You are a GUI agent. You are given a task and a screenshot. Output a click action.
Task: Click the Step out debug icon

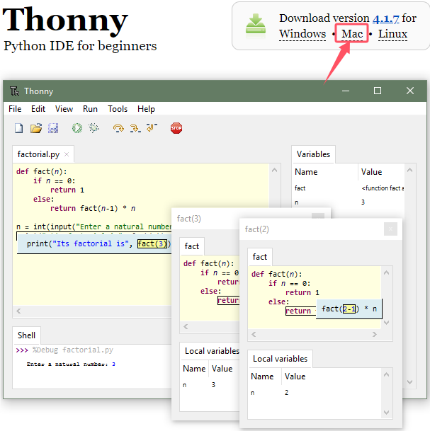152,128
